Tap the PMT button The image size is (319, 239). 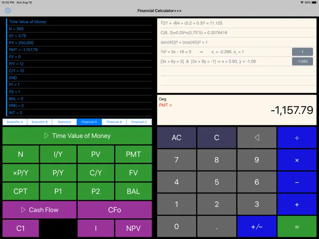[133, 154]
